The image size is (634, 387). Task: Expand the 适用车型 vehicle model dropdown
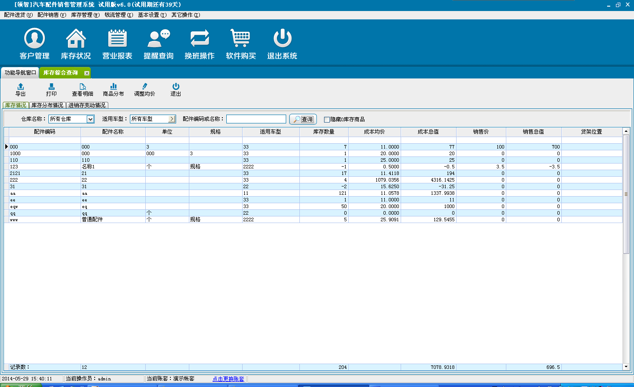tap(172, 119)
